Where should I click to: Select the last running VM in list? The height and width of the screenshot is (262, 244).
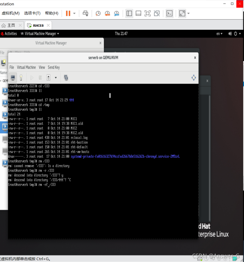[5, 163]
